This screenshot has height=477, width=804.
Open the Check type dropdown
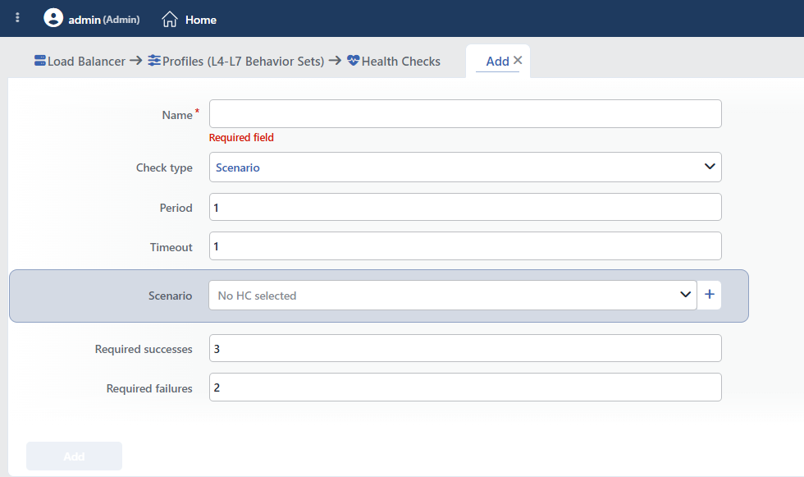click(x=465, y=167)
